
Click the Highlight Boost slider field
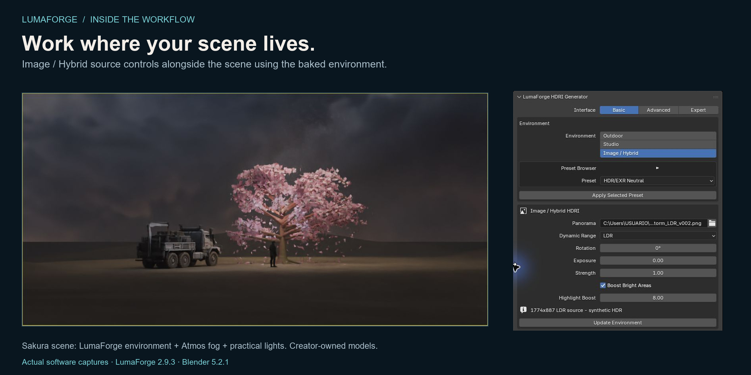pos(658,298)
